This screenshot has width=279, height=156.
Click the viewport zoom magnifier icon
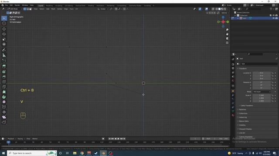[227, 30]
